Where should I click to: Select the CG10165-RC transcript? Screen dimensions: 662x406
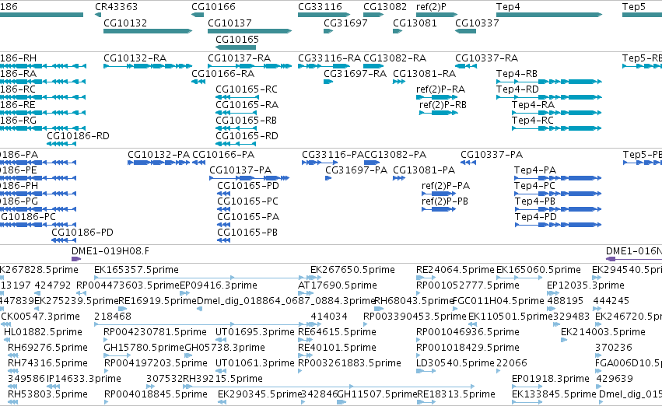236,97
